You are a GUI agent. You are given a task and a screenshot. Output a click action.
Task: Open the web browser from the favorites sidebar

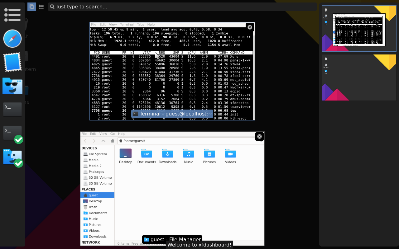[12, 39]
